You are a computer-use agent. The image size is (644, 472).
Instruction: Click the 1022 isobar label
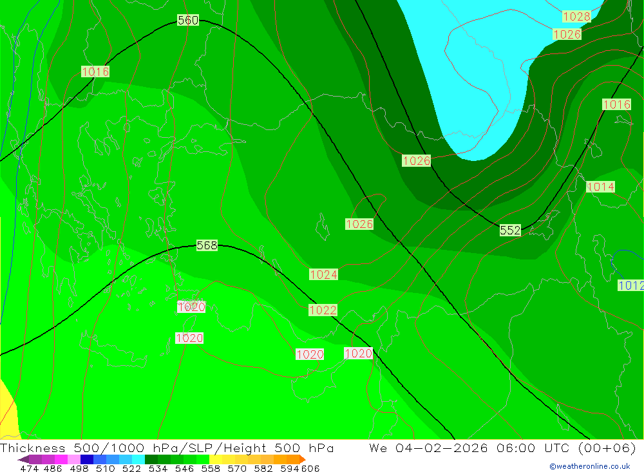click(323, 310)
